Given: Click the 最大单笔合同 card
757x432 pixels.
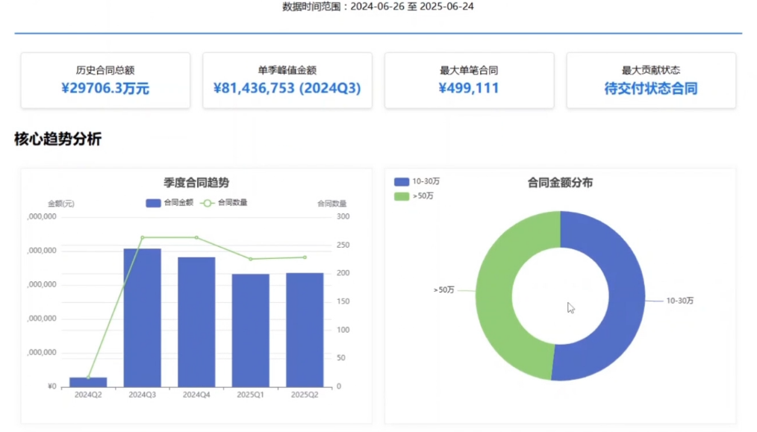Looking at the screenshot, I should coord(469,81).
